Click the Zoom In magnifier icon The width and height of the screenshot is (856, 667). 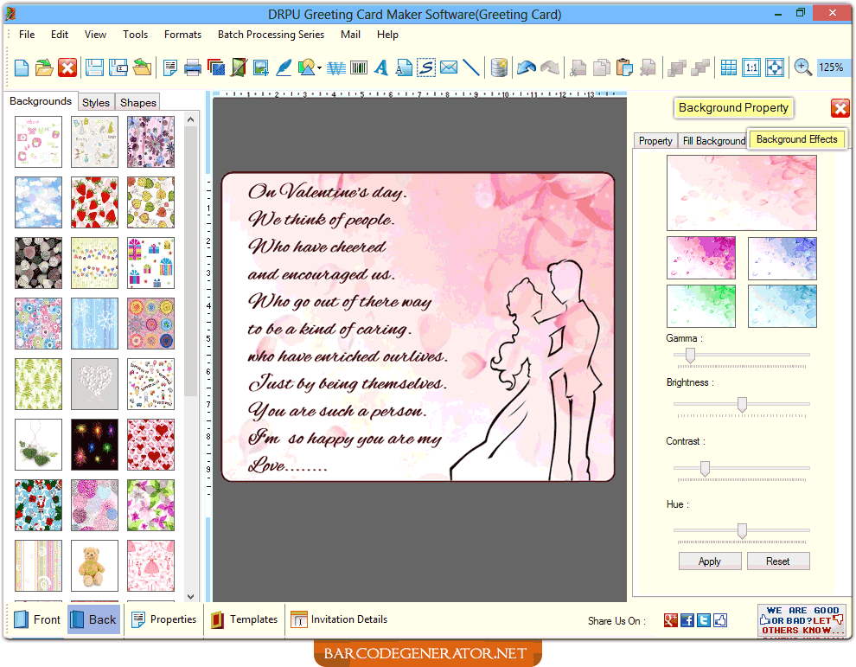click(802, 67)
